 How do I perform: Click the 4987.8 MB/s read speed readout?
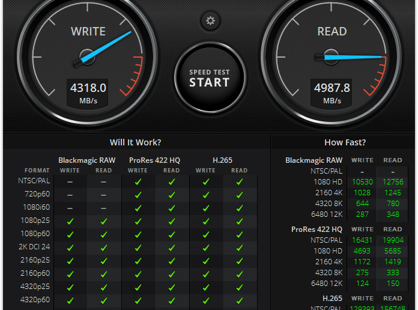(x=332, y=93)
